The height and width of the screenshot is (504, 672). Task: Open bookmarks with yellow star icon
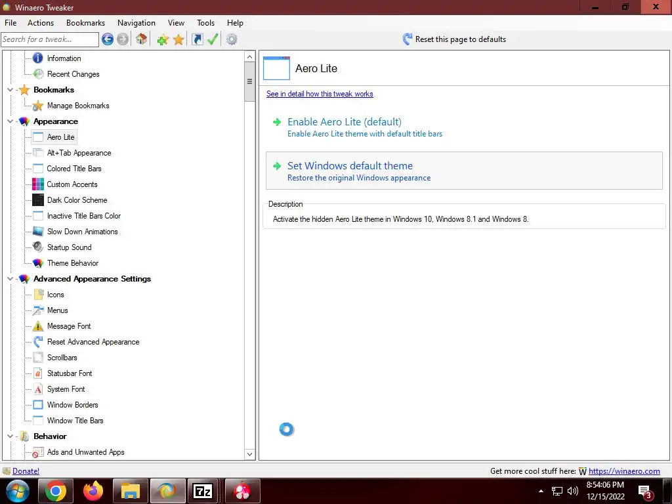178,40
